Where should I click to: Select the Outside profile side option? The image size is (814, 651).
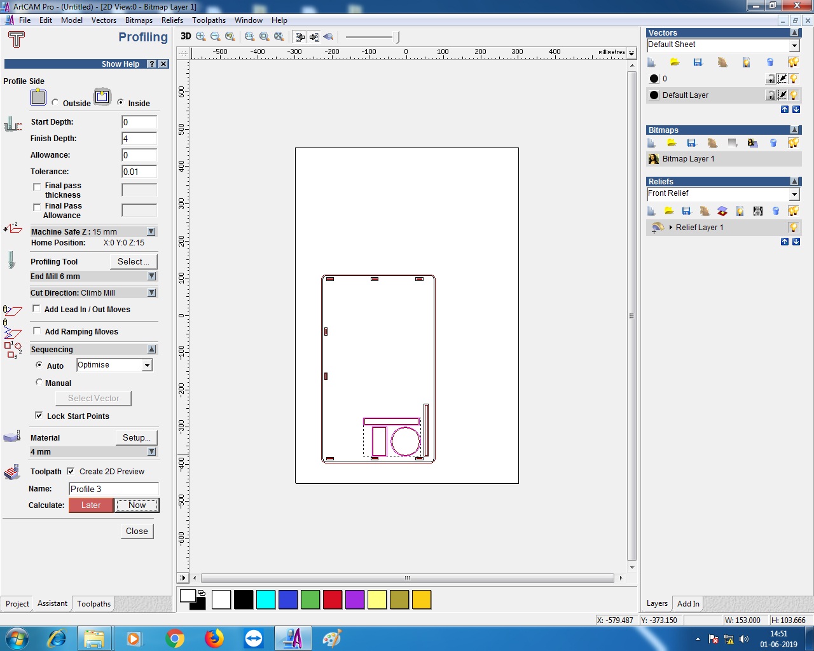[55, 103]
